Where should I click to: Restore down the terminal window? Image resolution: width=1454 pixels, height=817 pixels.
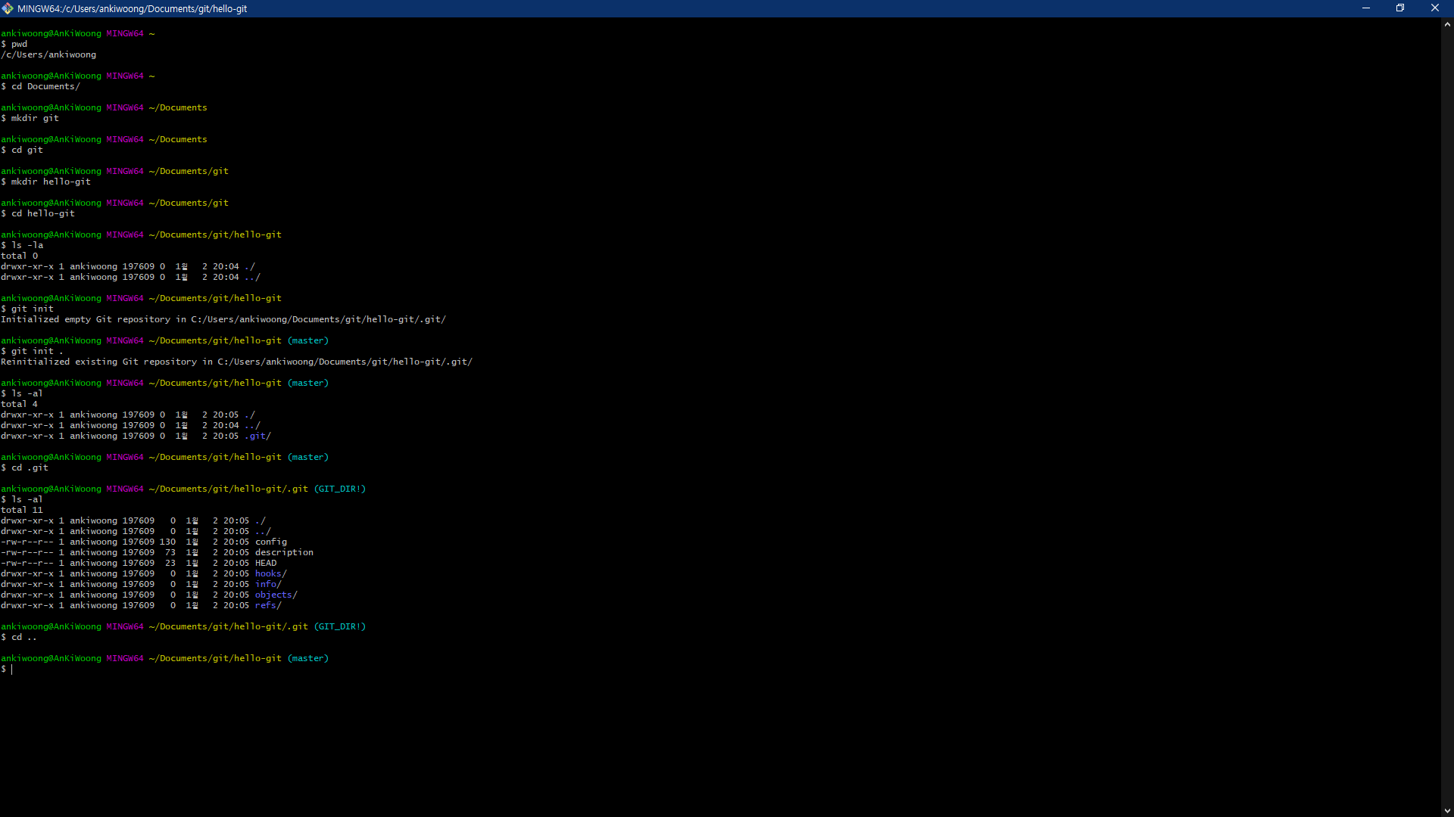click(x=1400, y=8)
